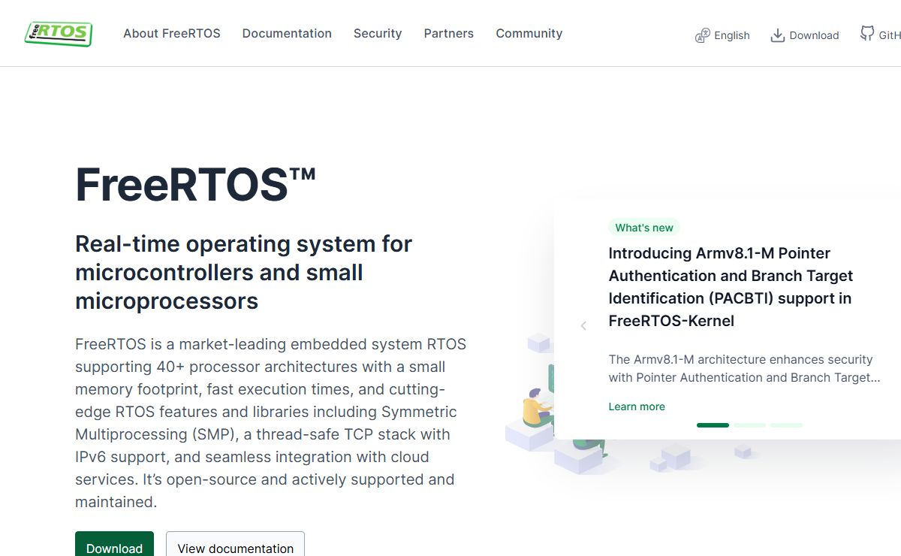Screen dimensions: 901x556
Task: Select the second carousel indicator bar
Action: click(749, 425)
